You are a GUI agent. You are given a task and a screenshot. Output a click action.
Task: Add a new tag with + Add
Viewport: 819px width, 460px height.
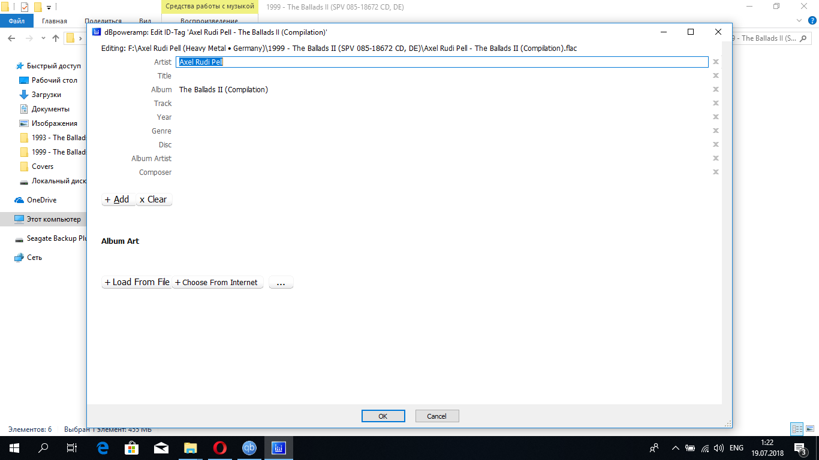pos(118,199)
